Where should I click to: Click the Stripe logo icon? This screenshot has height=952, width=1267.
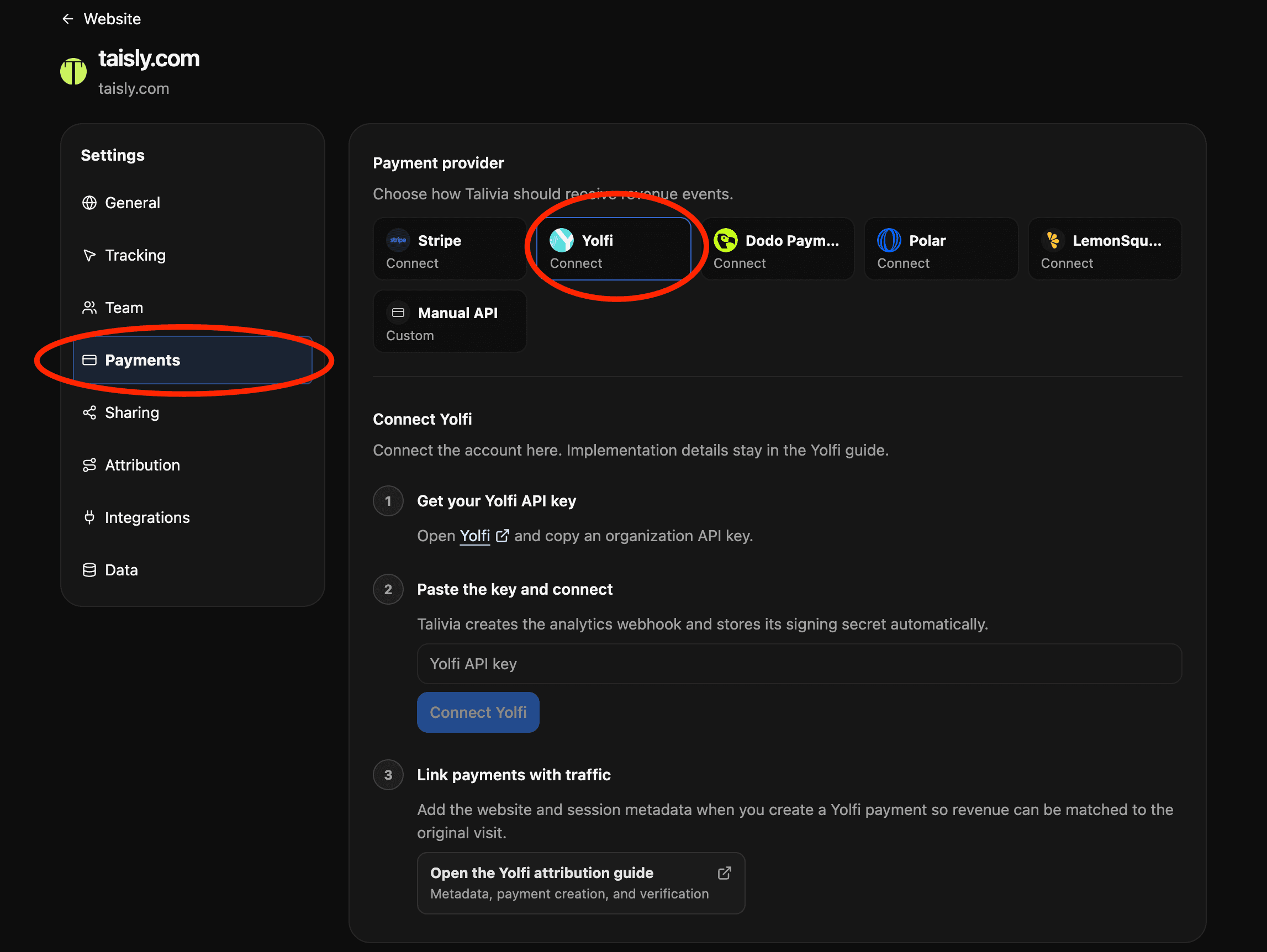point(398,241)
